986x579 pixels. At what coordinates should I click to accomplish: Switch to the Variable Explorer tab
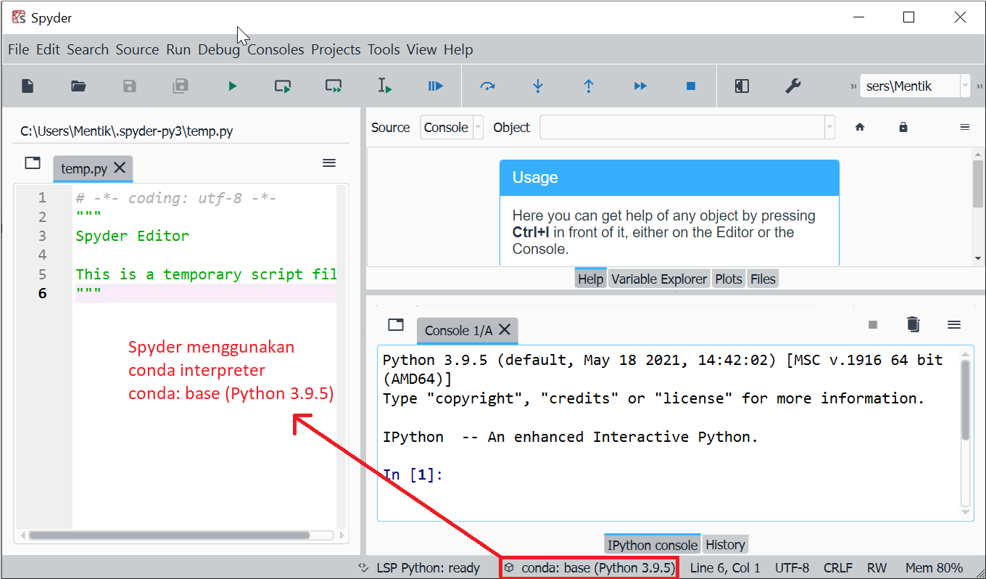pyautogui.click(x=658, y=278)
